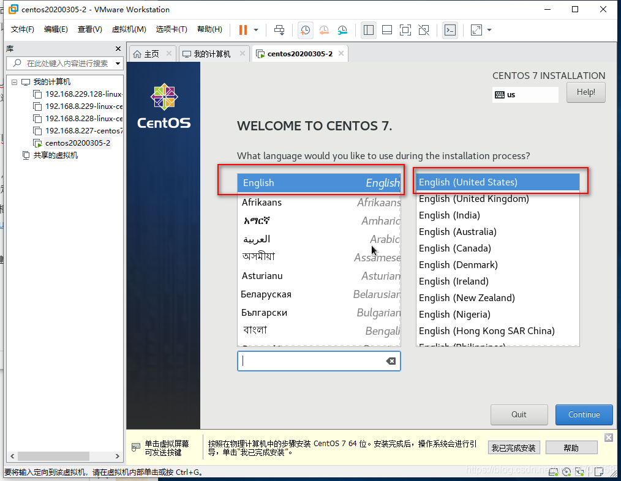621x481 pixels.
Task: Select VM 192.168.8.227-centos7 in the library
Action: click(83, 131)
